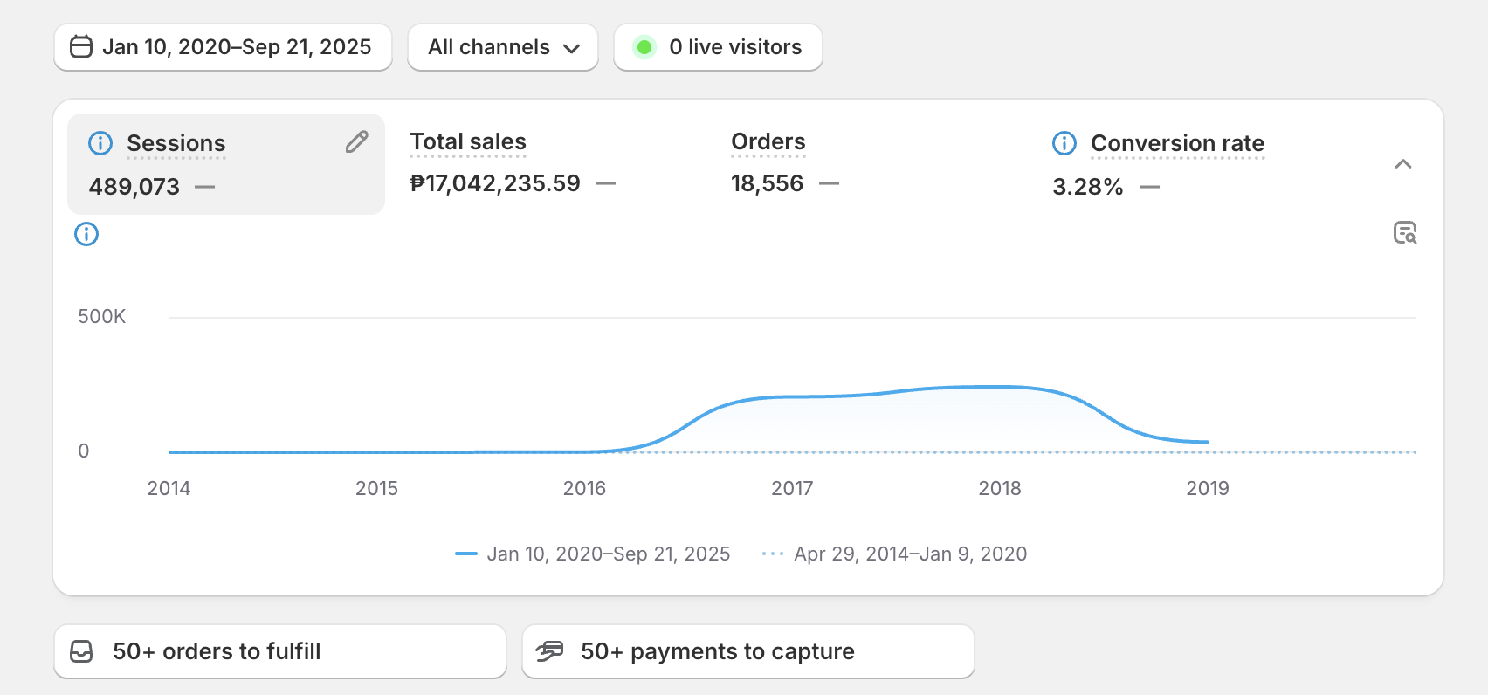Click the pencil edit icon on Sessions card
This screenshot has width=1488, height=695.
pyautogui.click(x=356, y=142)
